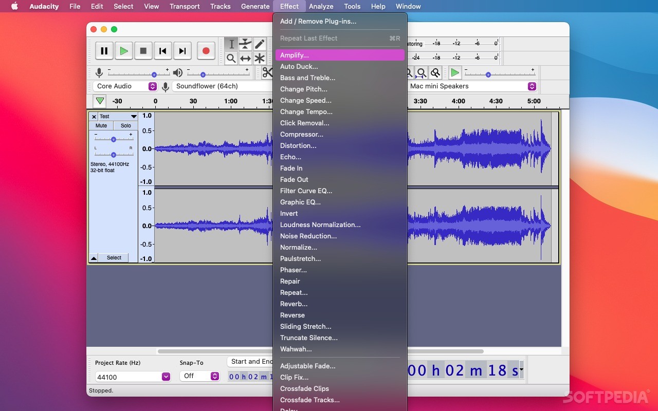The height and width of the screenshot is (411, 658).
Task: Select the Reverb... effect
Action: click(x=340, y=304)
